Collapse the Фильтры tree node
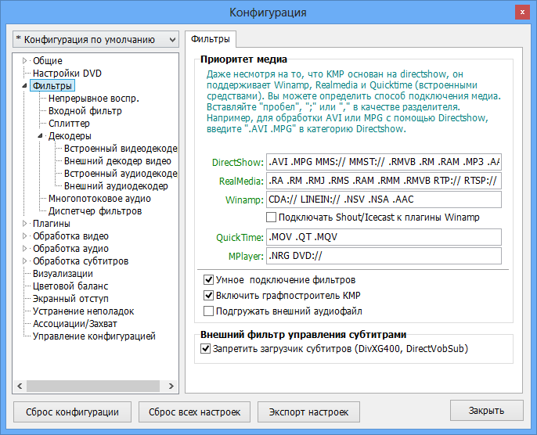The image size is (537, 435). [24, 86]
